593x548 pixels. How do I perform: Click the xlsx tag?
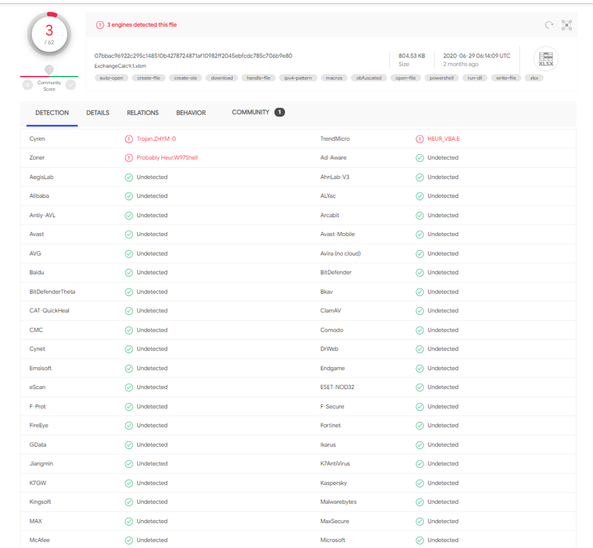pos(534,78)
